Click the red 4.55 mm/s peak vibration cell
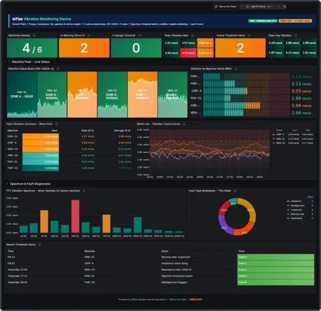The width and height of the screenshot is (321, 311). click(x=188, y=53)
